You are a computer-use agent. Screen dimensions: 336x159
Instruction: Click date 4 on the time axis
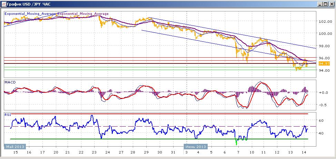(198, 152)
